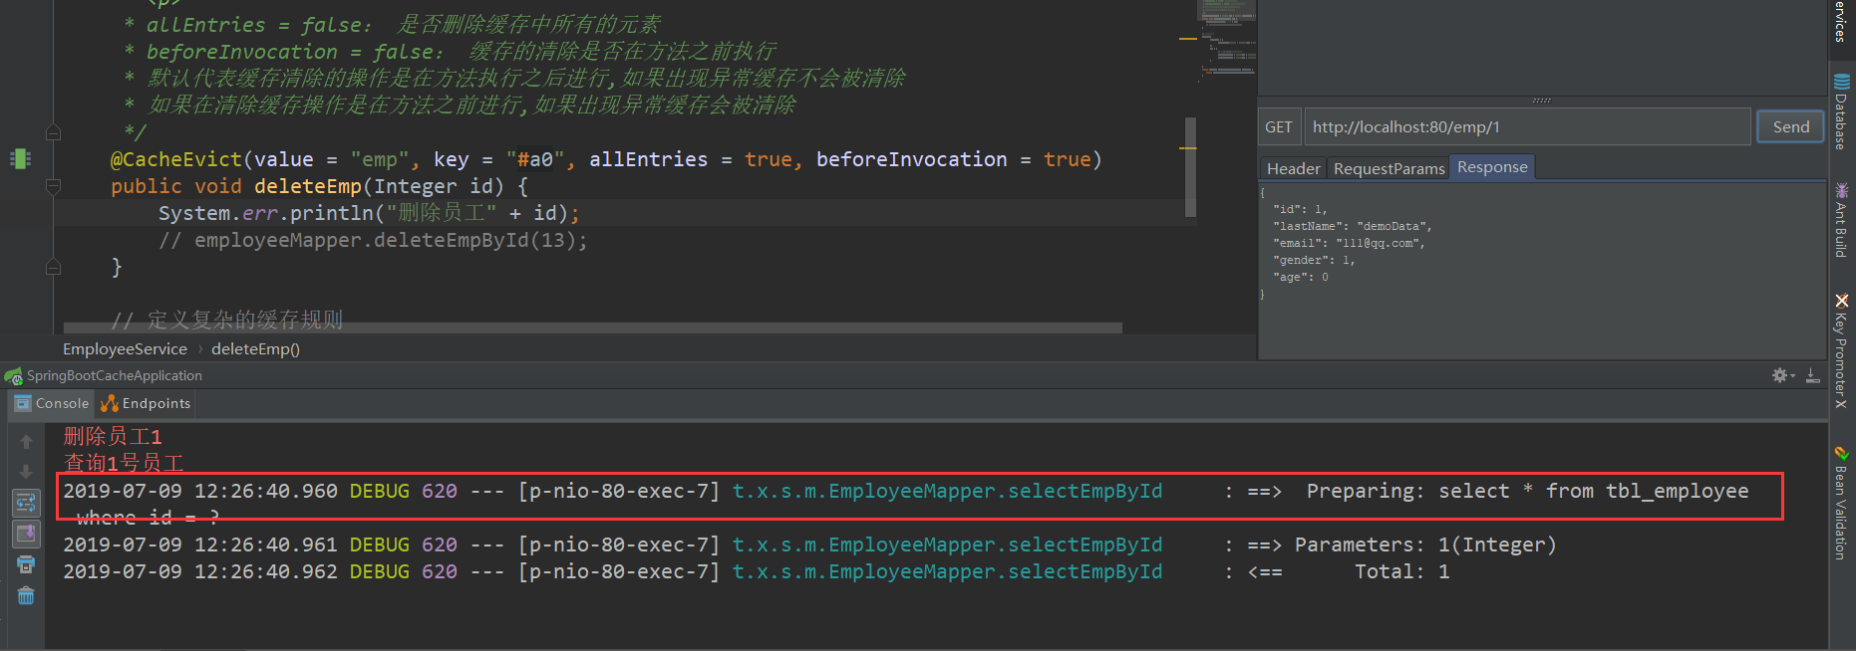This screenshot has width=1856, height=651.
Task: Click "email": "111@qq.com" in the response
Action: pyautogui.click(x=1349, y=243)
